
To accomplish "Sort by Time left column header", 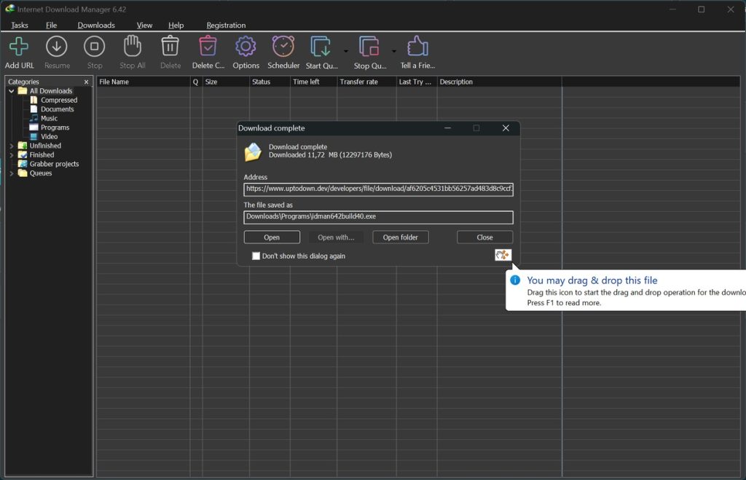I will point(313,82).
